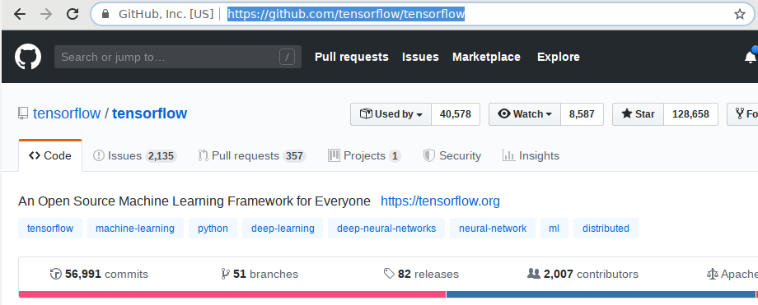
Task: Select the 'neural-network' topic tag
Action: point(493,229)
